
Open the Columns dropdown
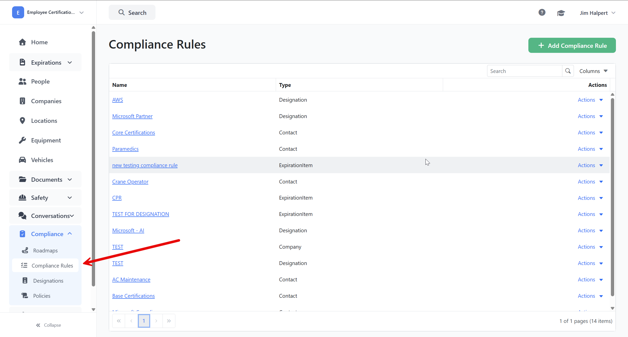[593, 71]
